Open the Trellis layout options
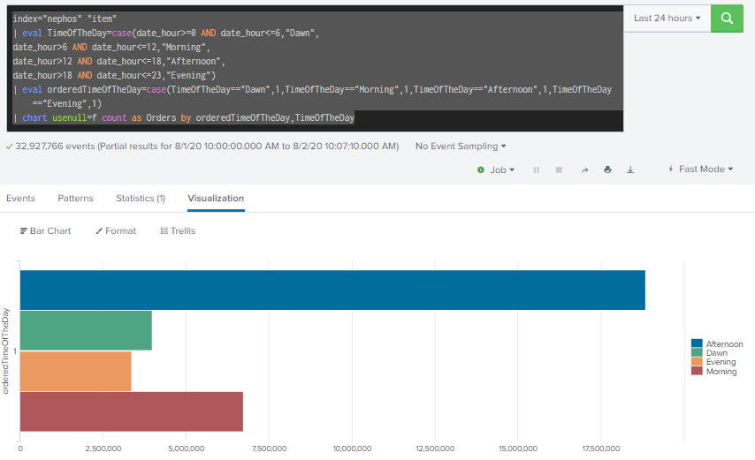The width and height of the screenshot is (755, 460). coord(178,230)
